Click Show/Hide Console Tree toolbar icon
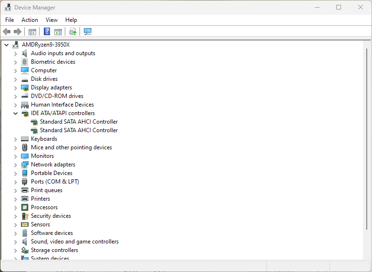 pyautogui.click(x=32, y=31)
